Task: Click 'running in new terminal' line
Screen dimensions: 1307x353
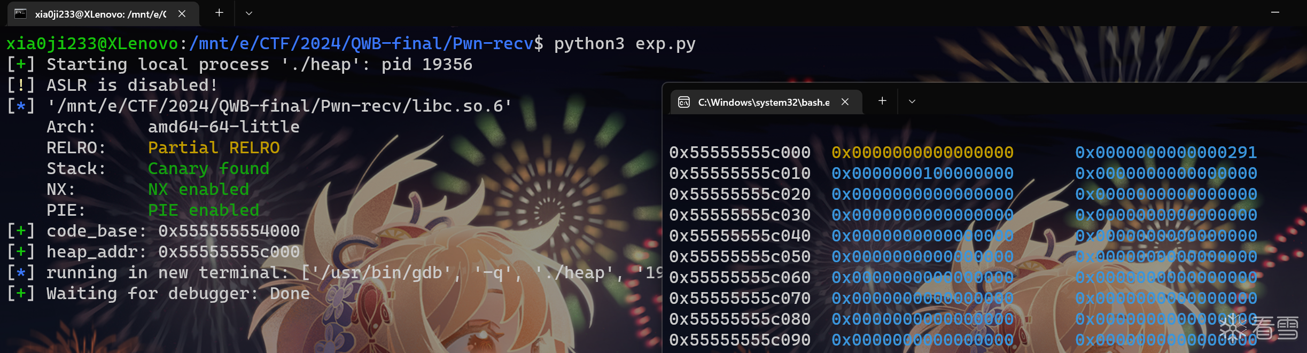Action: pyautogui.click(x=334, y=273)
